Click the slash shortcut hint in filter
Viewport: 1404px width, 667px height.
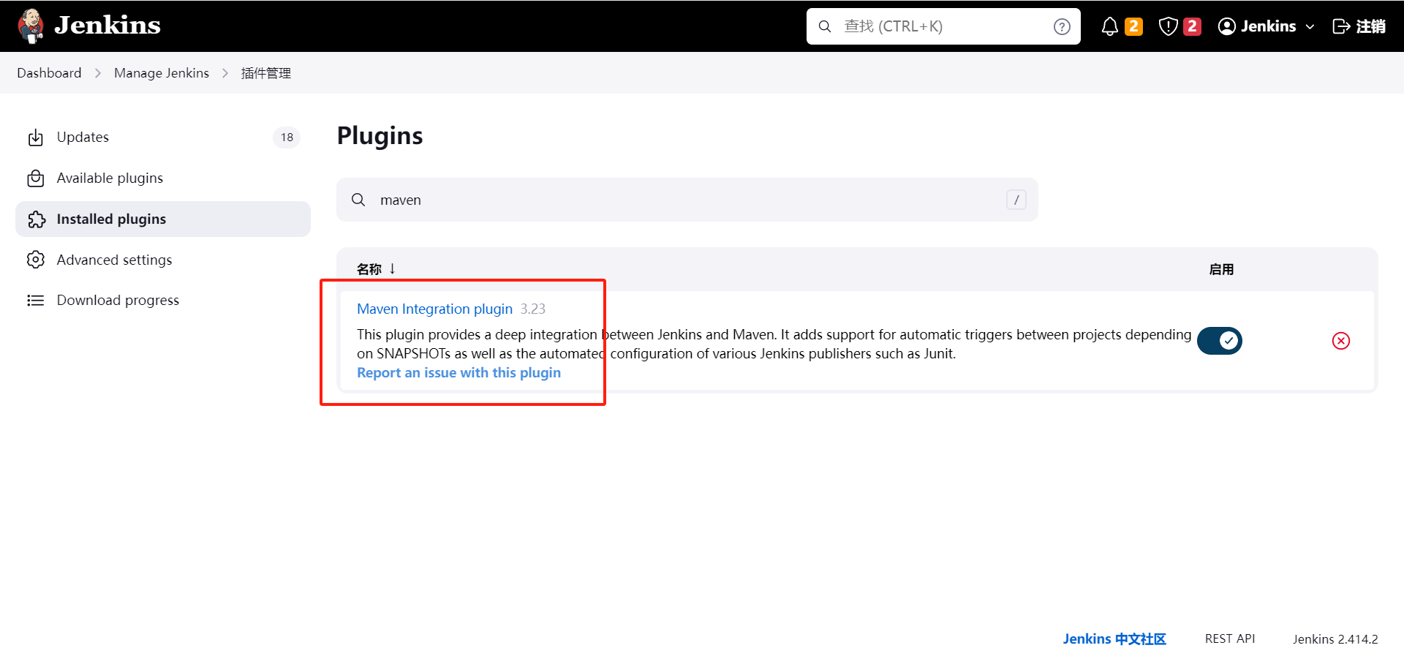tap(1016, 200)
